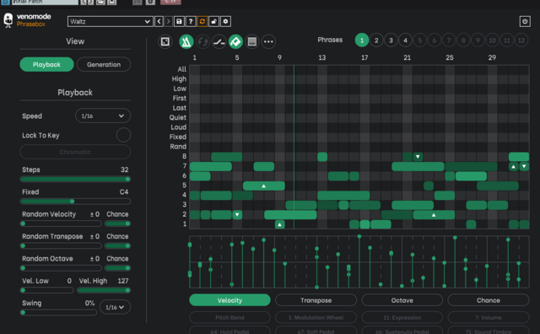Click the Steps value 32
This screenshot has width=540, height=334.
point(124,170)
